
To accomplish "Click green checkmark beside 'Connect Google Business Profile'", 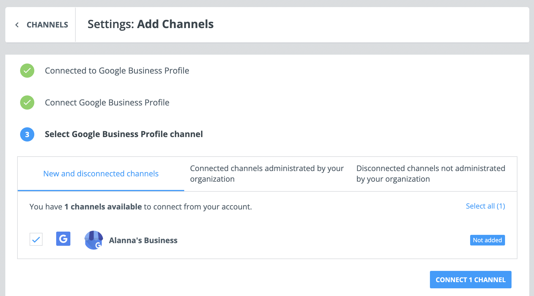I will [27, 103].
